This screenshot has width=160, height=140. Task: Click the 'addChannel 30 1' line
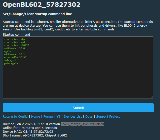(14, 54)
